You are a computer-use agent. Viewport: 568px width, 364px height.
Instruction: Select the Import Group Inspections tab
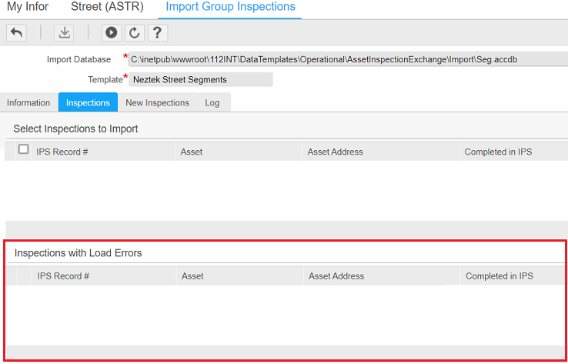pos(230,7)
